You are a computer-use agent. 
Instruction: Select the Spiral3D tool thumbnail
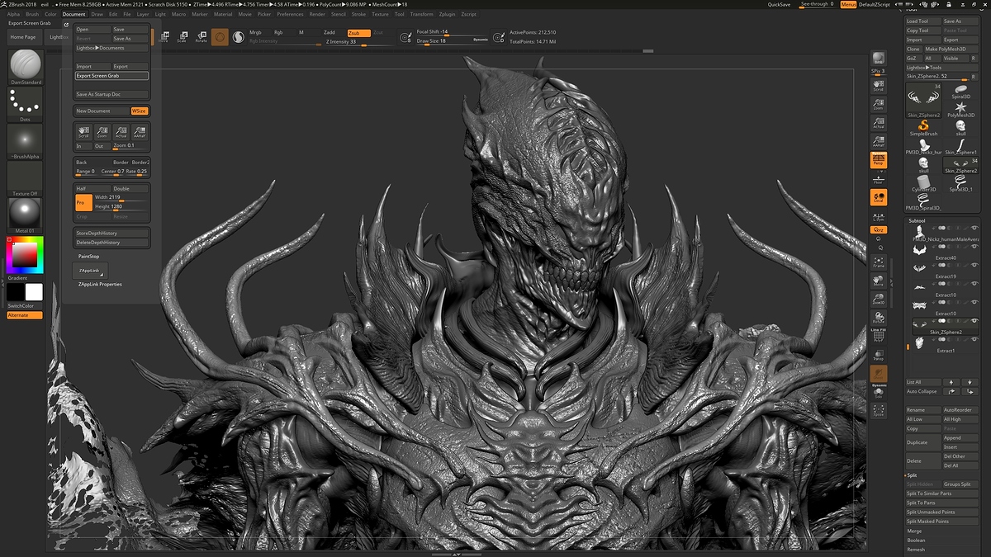click(x=961, y=92)
